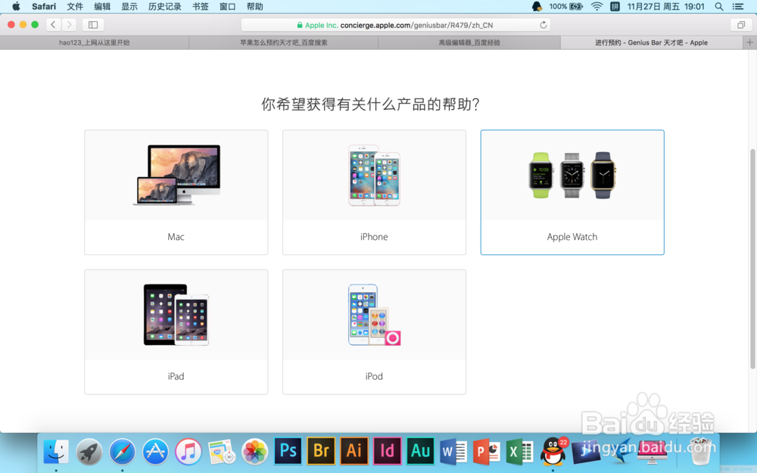
Task: Open Spotlight search magnifier icon
Action: coord(719,6)
